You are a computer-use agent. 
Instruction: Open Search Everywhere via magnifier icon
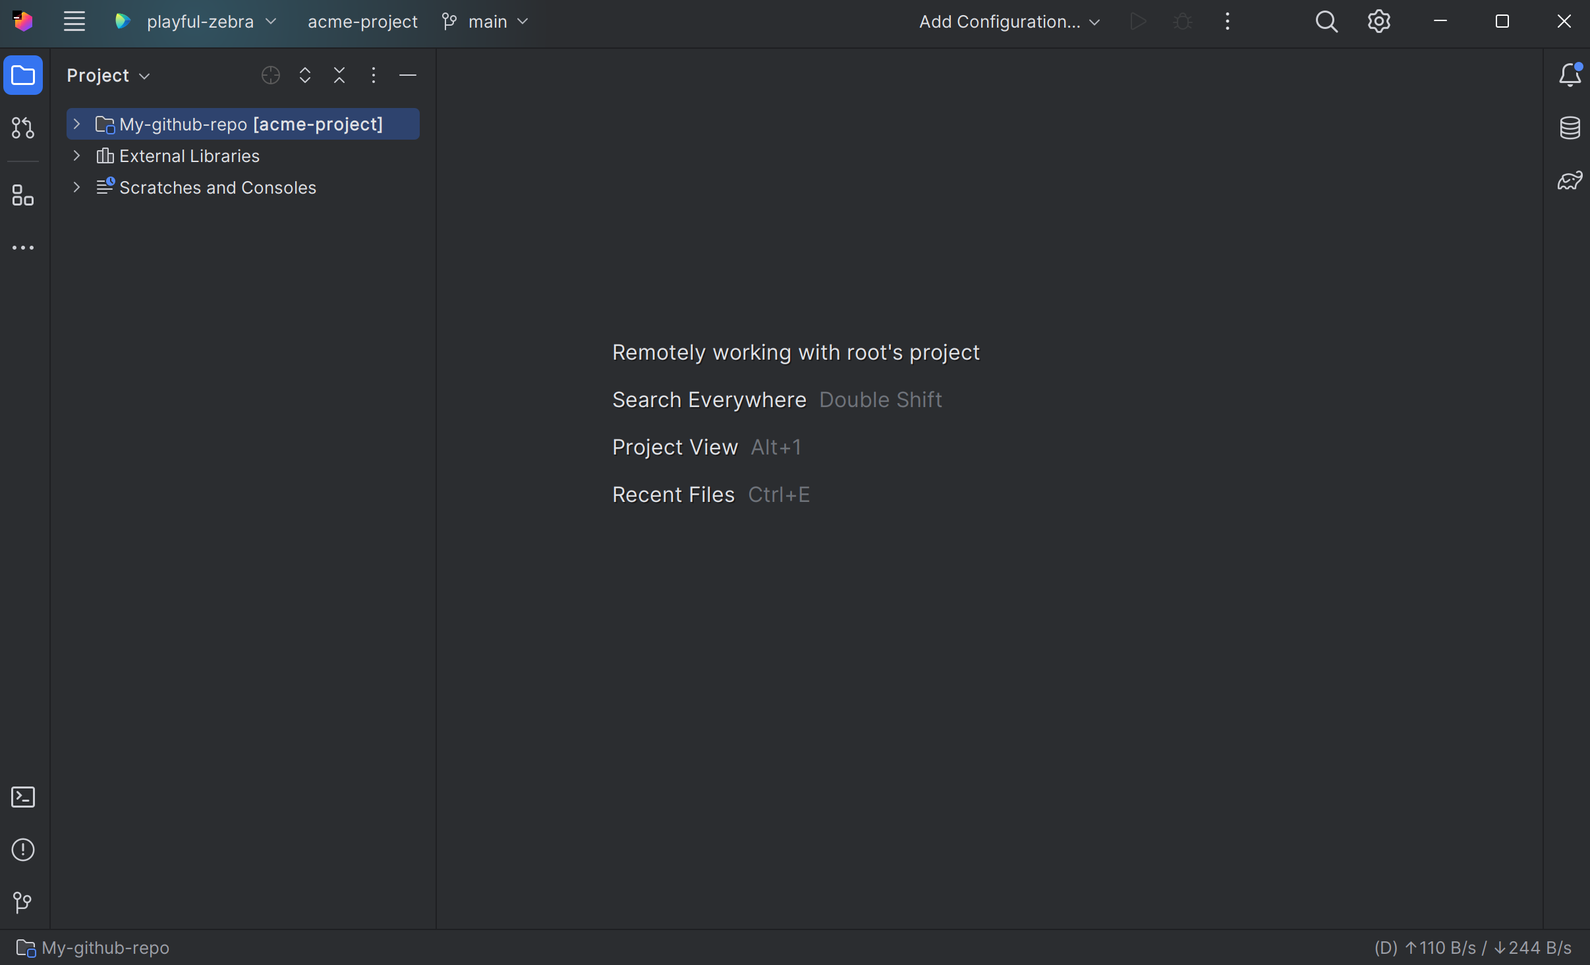tap(1327, 21)
